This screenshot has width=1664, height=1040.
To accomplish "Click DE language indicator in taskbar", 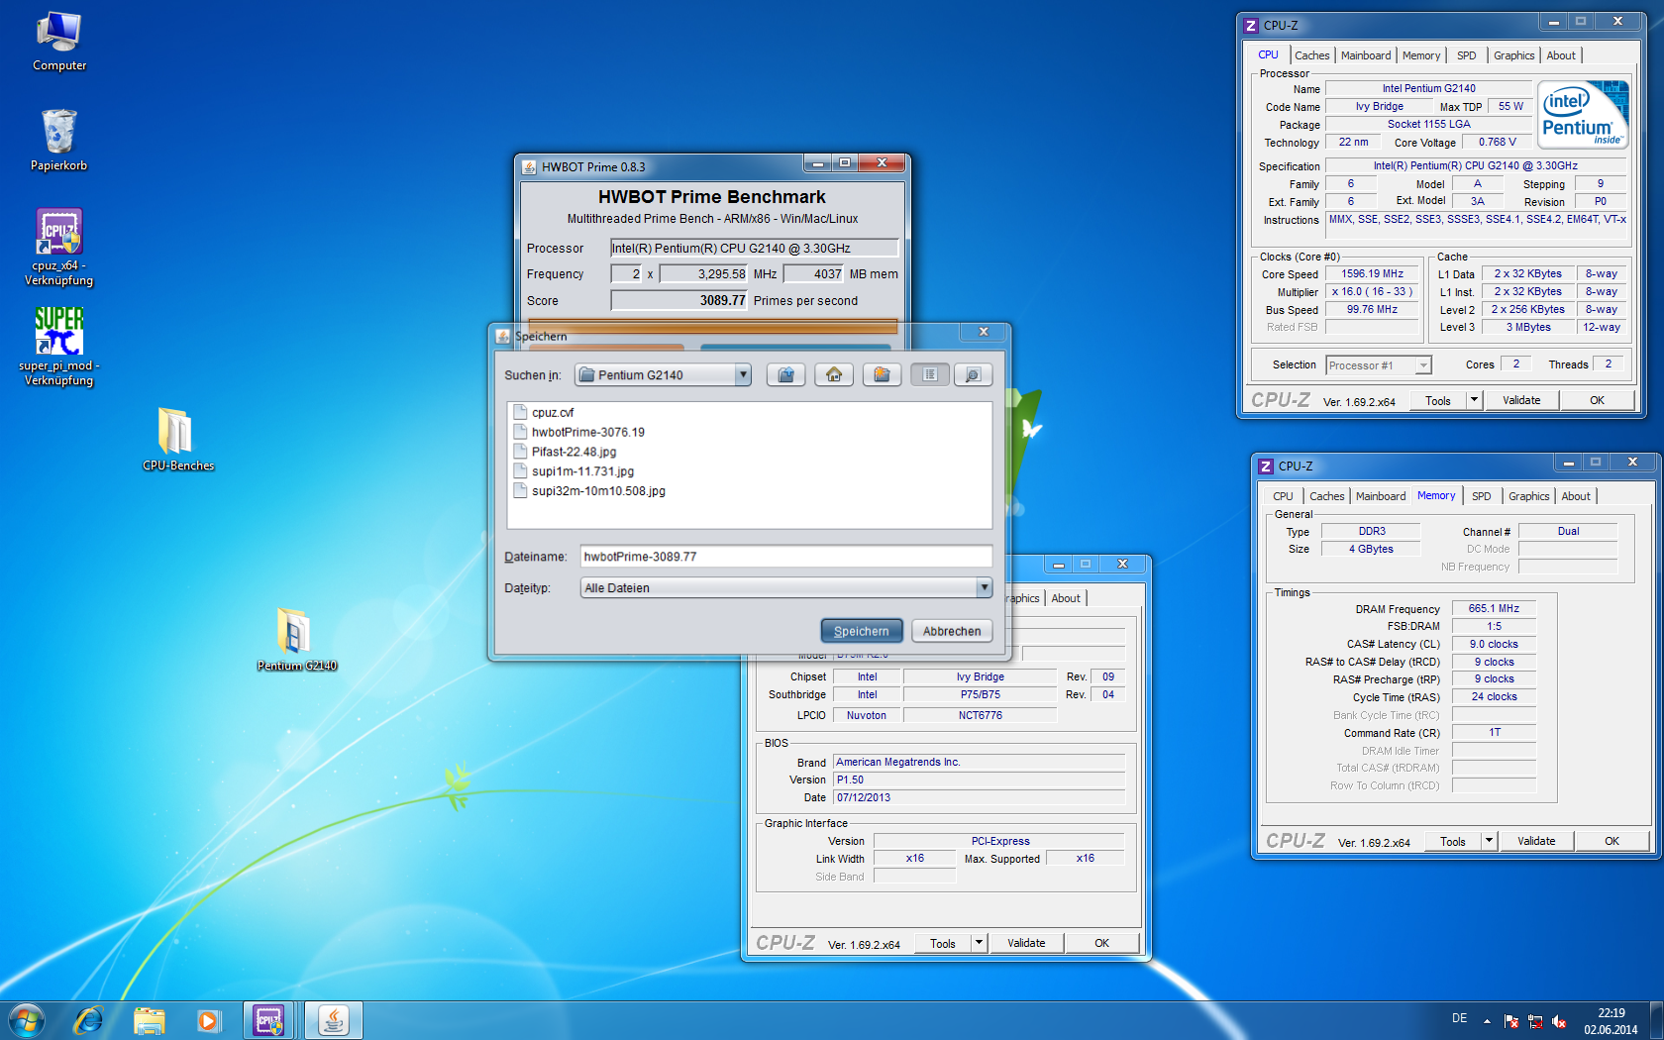I will pos(1459,1018).
